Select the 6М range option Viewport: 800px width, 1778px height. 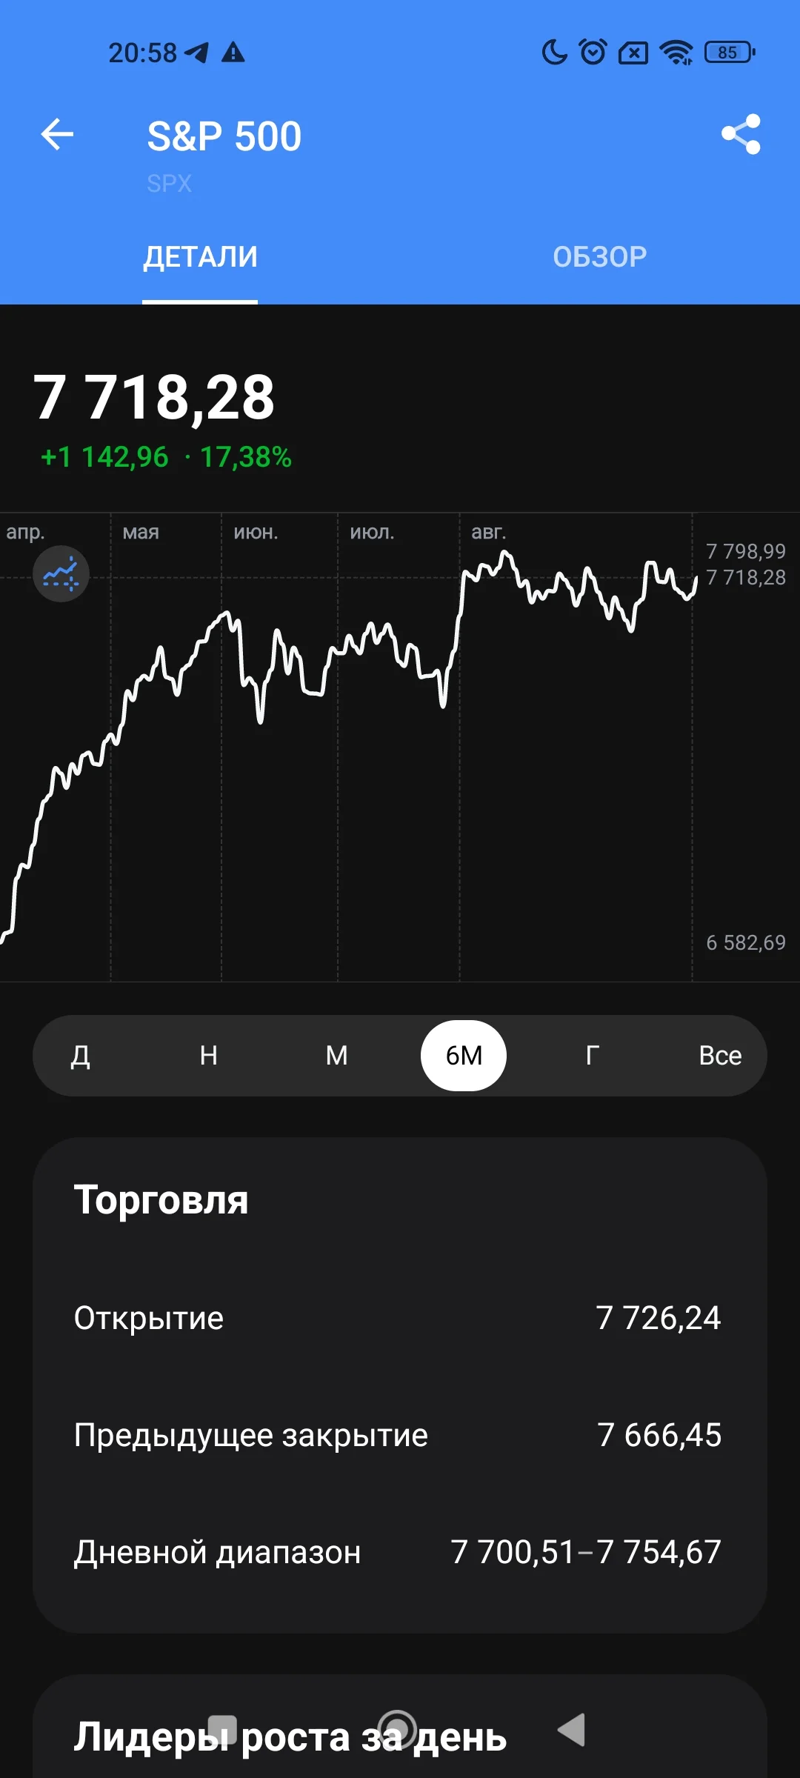coord(464,1055)
